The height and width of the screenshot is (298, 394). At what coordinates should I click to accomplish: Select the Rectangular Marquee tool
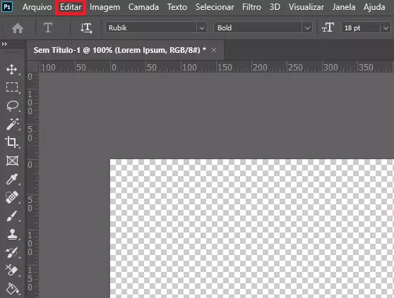[12, 87]
